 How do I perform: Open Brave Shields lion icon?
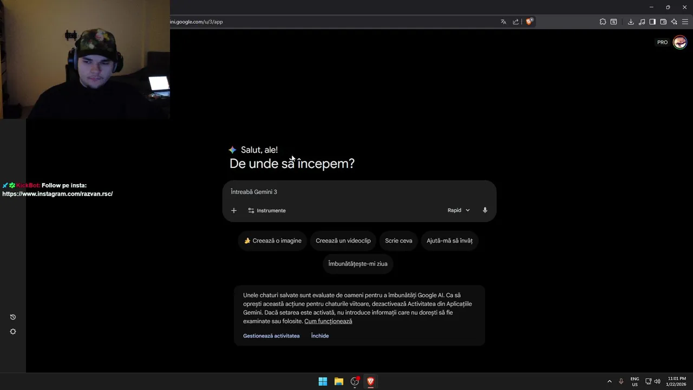click(x=529, y=22)
